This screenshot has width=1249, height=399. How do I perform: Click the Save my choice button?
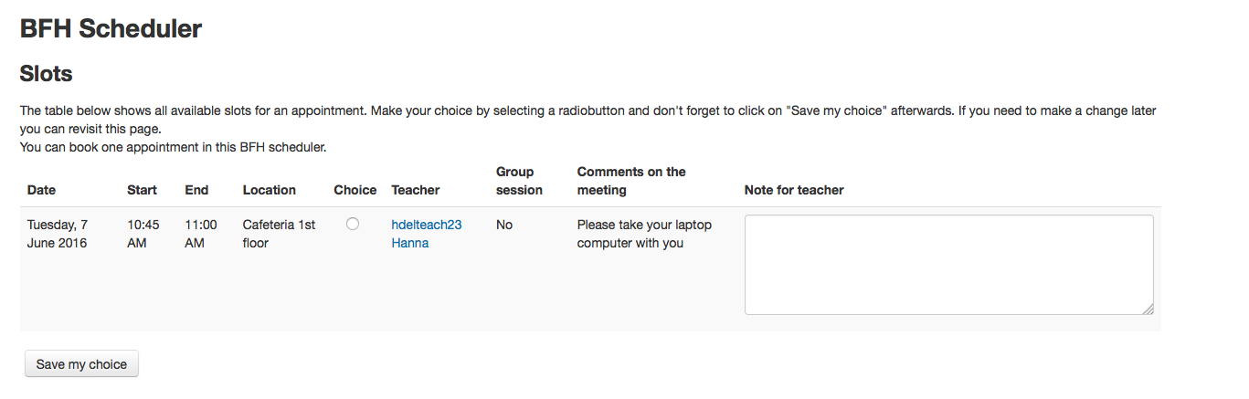[x=81, y=363]
